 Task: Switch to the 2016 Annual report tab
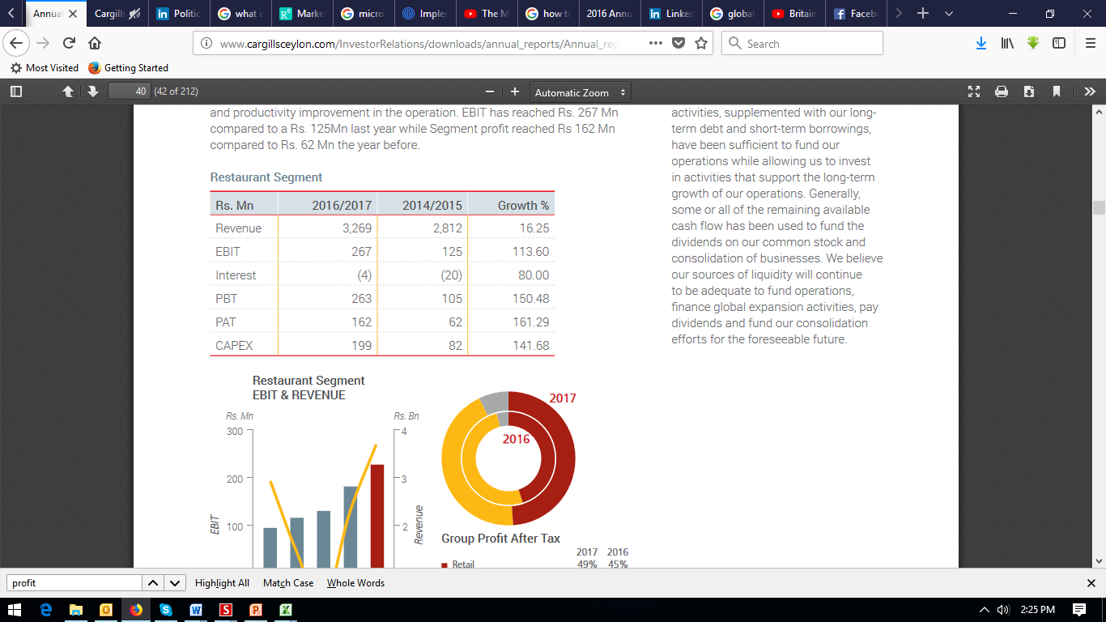coord(607,14)
